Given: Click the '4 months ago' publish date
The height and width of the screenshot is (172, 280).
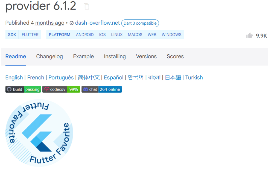Looking at the screenshot, I should point(47,23).
